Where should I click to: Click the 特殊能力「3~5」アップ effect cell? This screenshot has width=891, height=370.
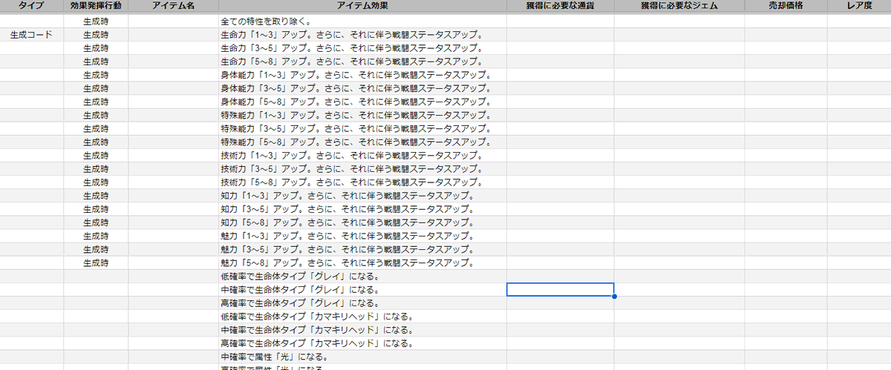(362, 128)
